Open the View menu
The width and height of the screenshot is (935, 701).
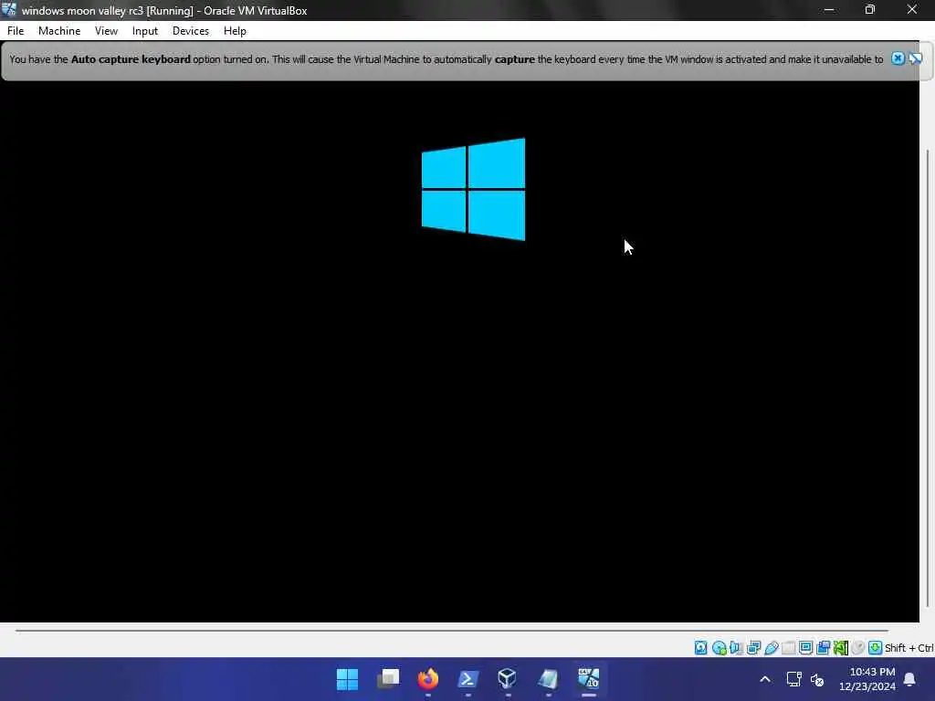pos(106,31)
